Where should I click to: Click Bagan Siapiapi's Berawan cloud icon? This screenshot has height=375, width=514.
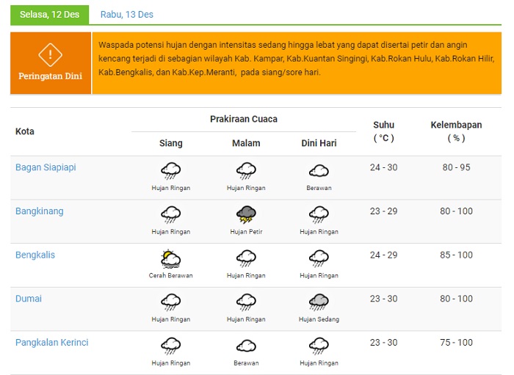tap(319, 171)
